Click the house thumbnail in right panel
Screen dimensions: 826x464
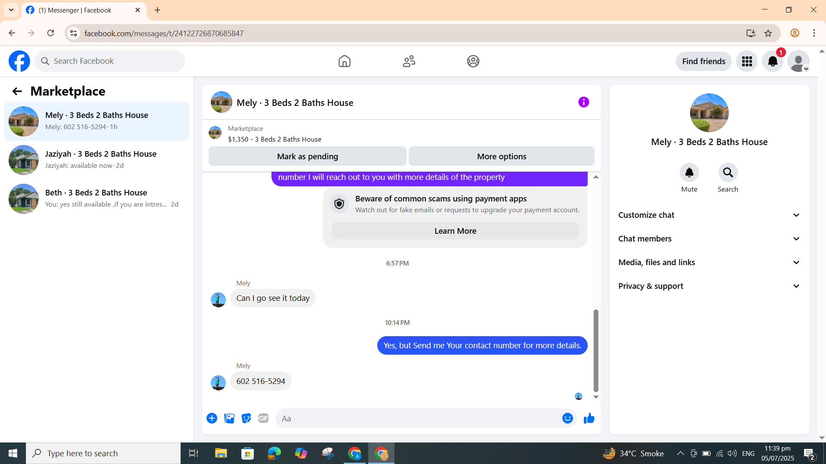coord(709,113)
